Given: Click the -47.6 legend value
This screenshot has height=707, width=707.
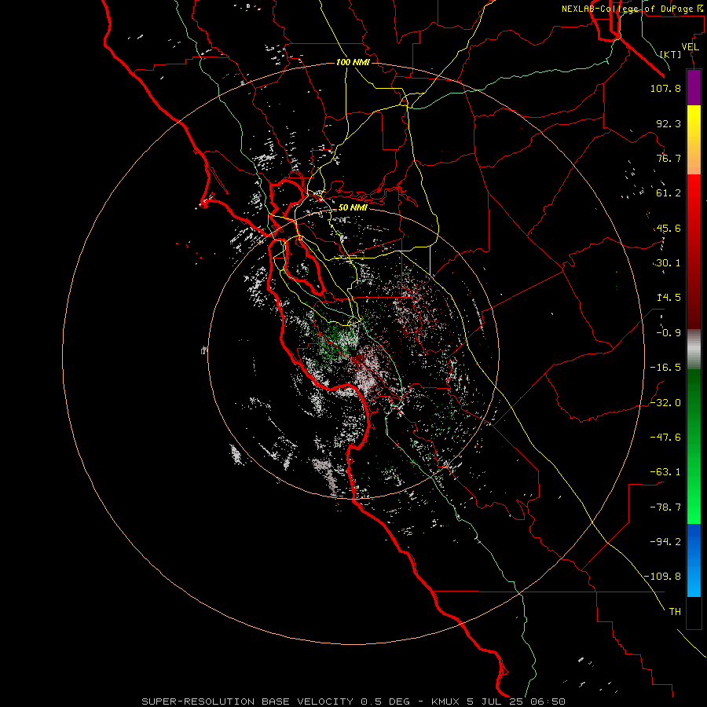Looking at the screenshot, I should click(x=665, y=438).
